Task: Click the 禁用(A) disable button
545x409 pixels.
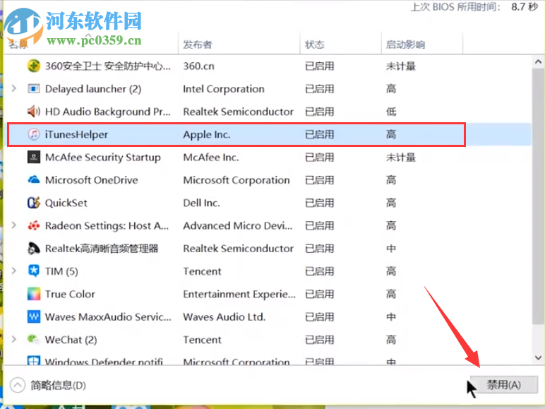Action: click(x=504, y=385)
